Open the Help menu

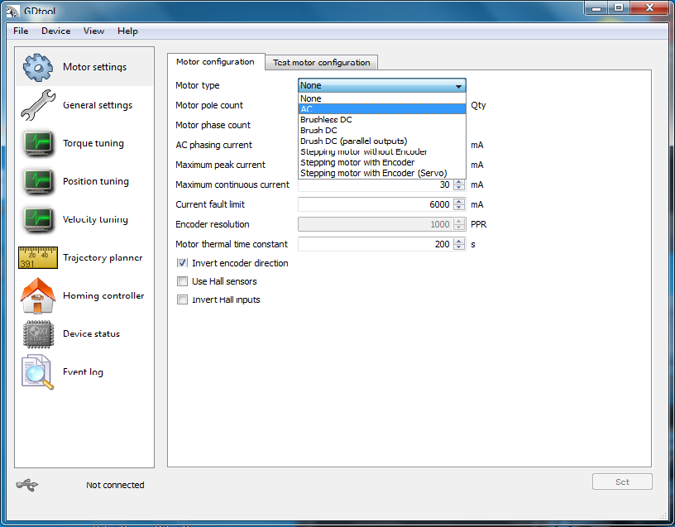tap(127, 31)
